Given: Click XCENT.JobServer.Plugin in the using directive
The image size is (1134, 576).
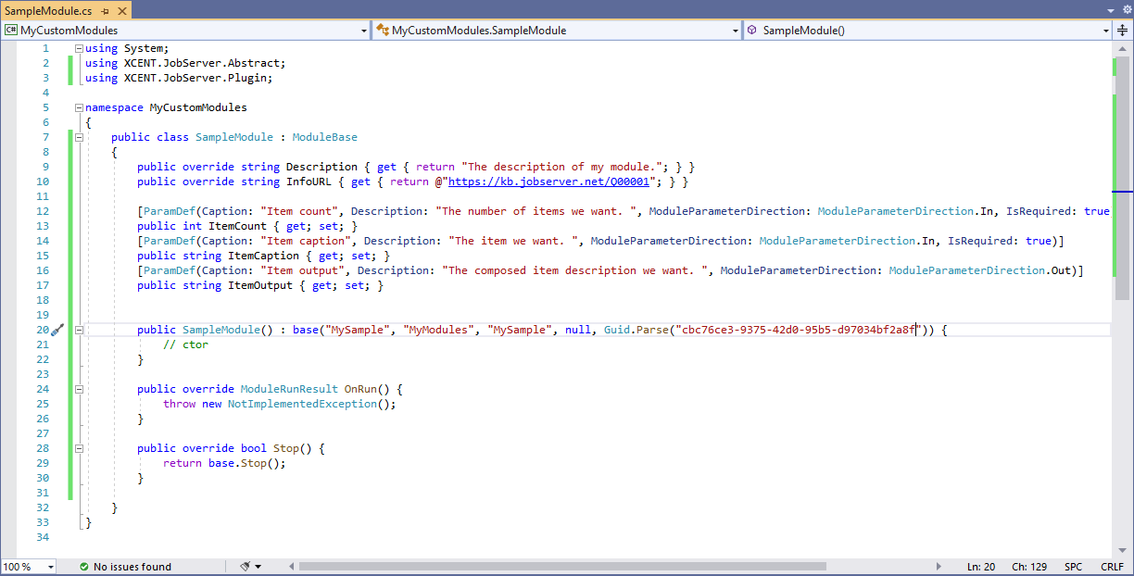Looking at the screenshot, I should 195,78.
